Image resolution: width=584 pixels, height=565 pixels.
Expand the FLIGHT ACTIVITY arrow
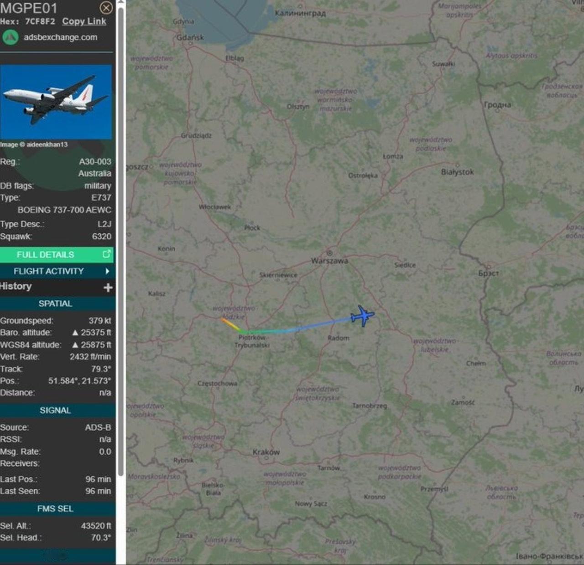click(107, 272)
